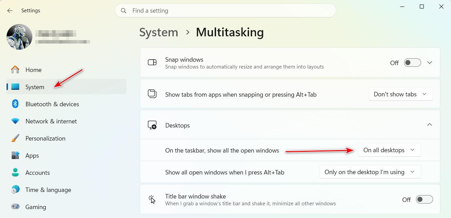451x218 pixels.
Task: Open the Apps icon in sidebar
Action: (x=15, y=155)
